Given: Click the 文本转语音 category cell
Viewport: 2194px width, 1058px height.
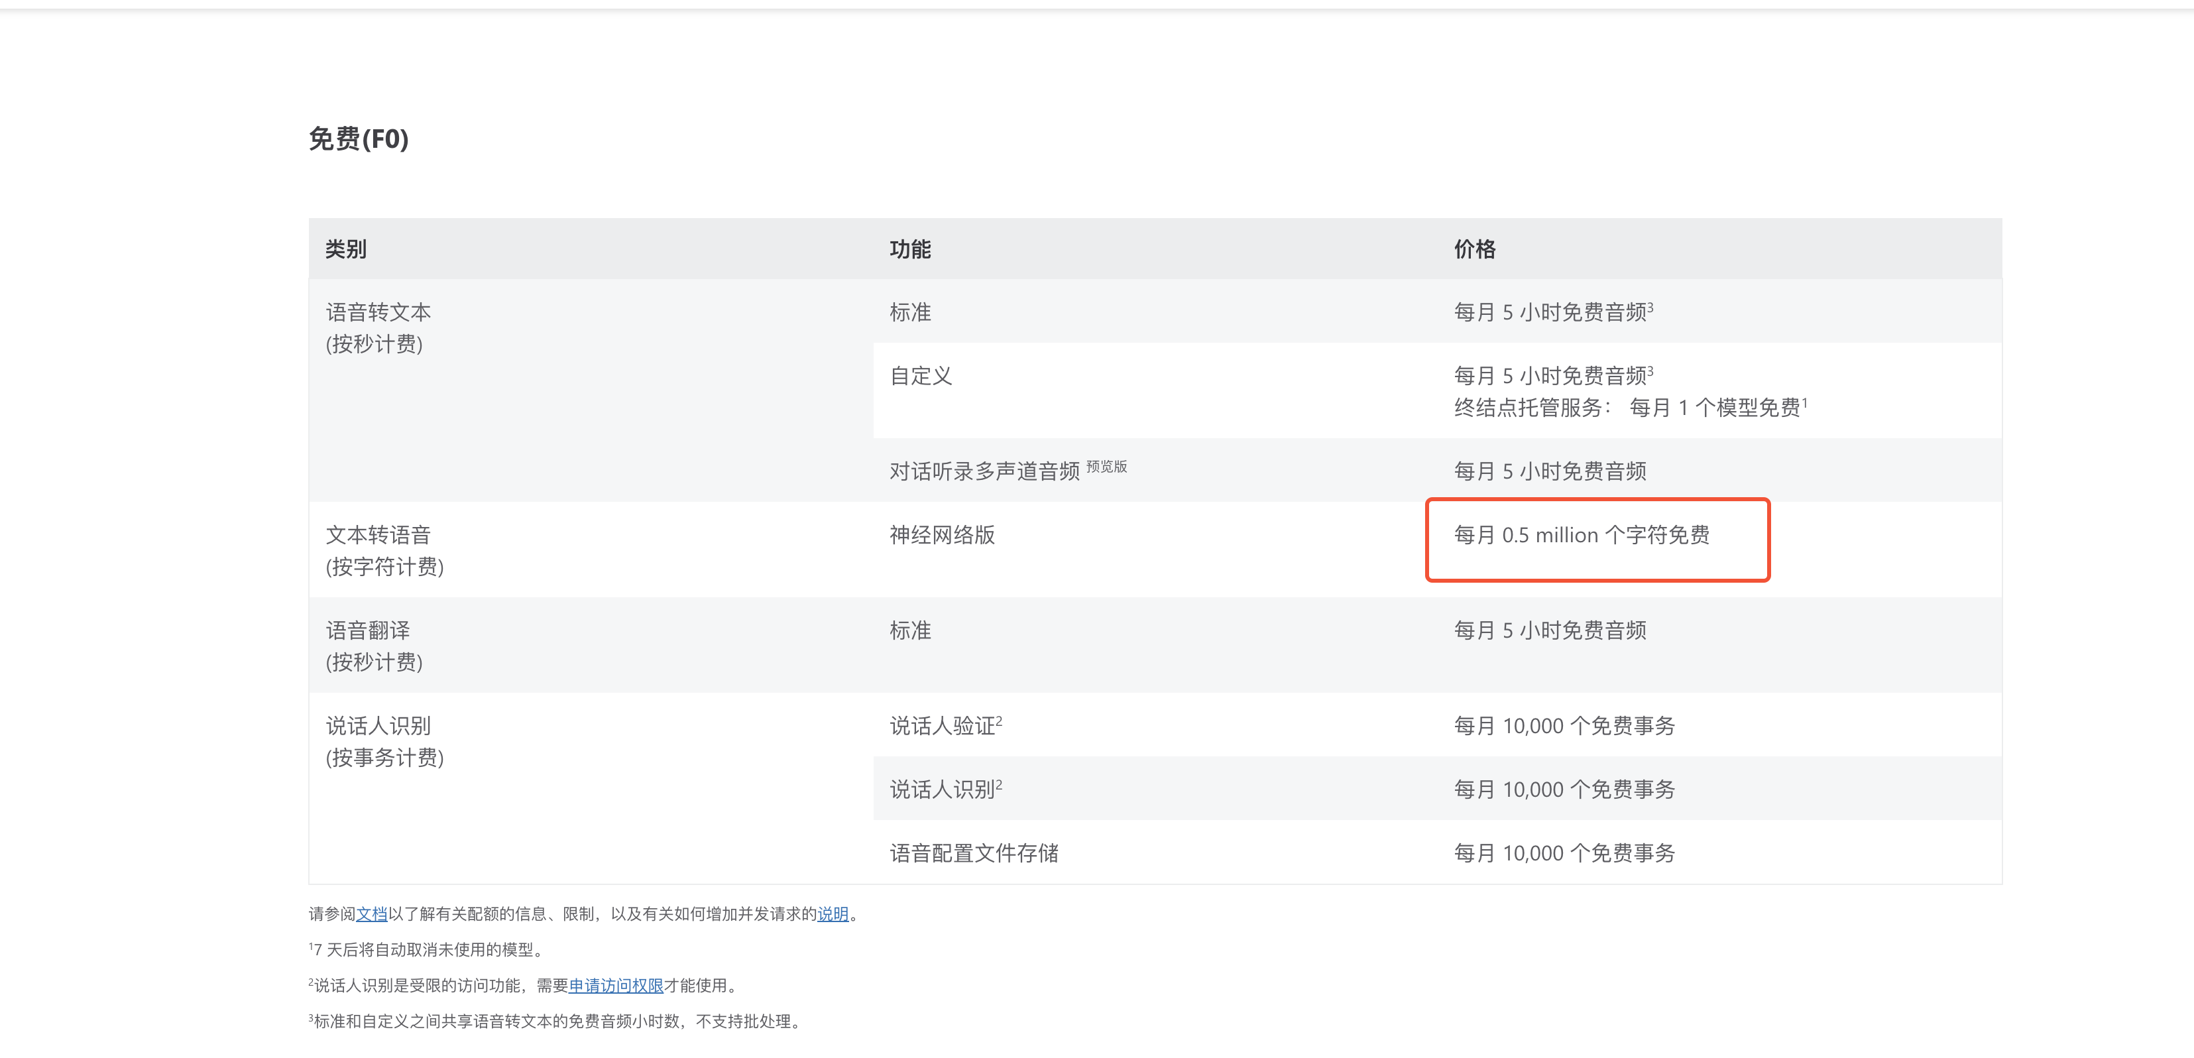Looking at the screenshot, I should [x=590, y=550].
